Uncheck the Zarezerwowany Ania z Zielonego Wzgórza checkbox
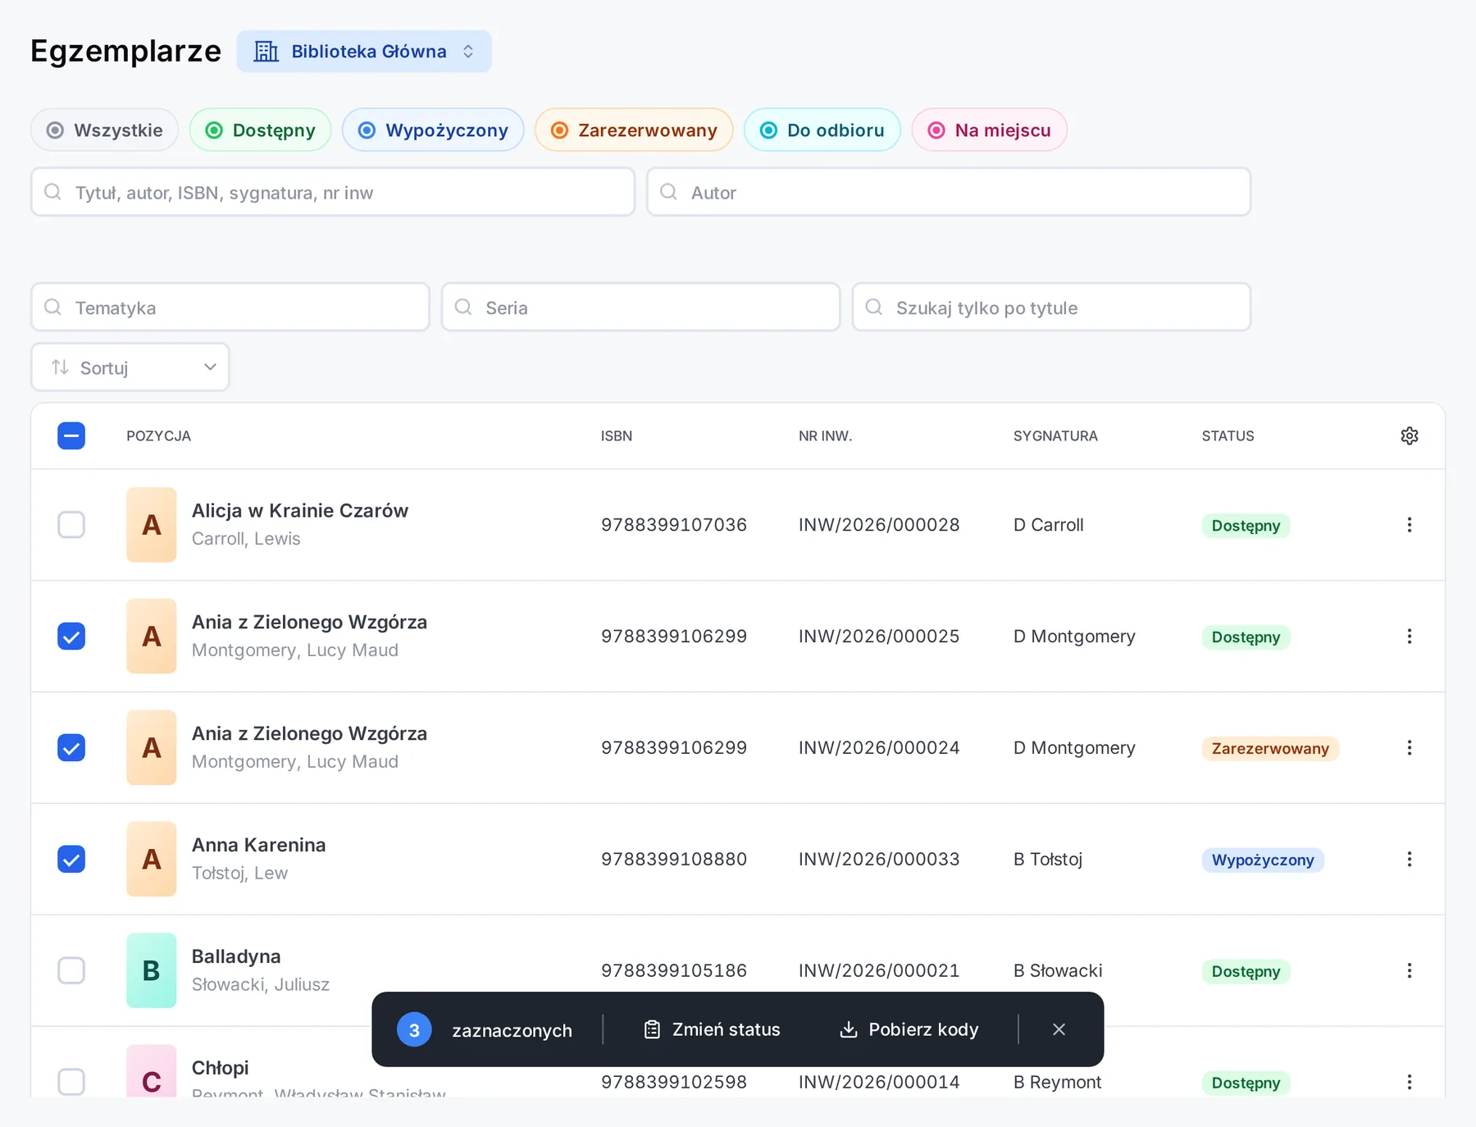The height and width of the screenshot is (1127, 1476). tap(71, 748)
